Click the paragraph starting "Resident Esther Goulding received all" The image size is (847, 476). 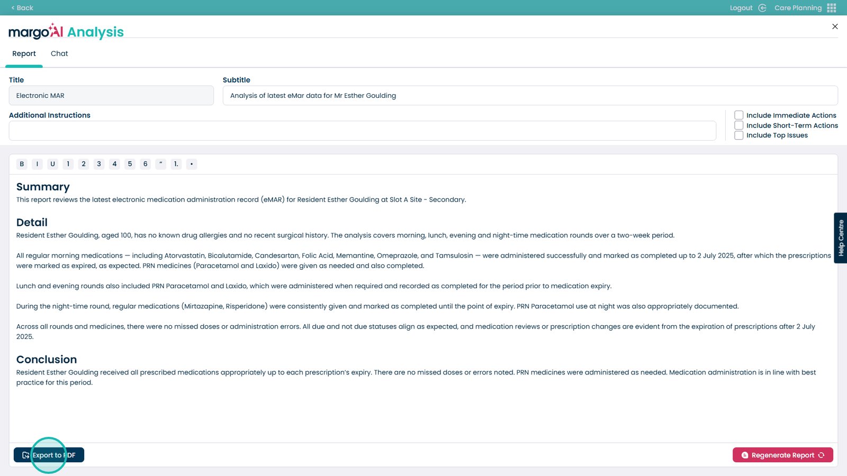[x=416, y=378]
